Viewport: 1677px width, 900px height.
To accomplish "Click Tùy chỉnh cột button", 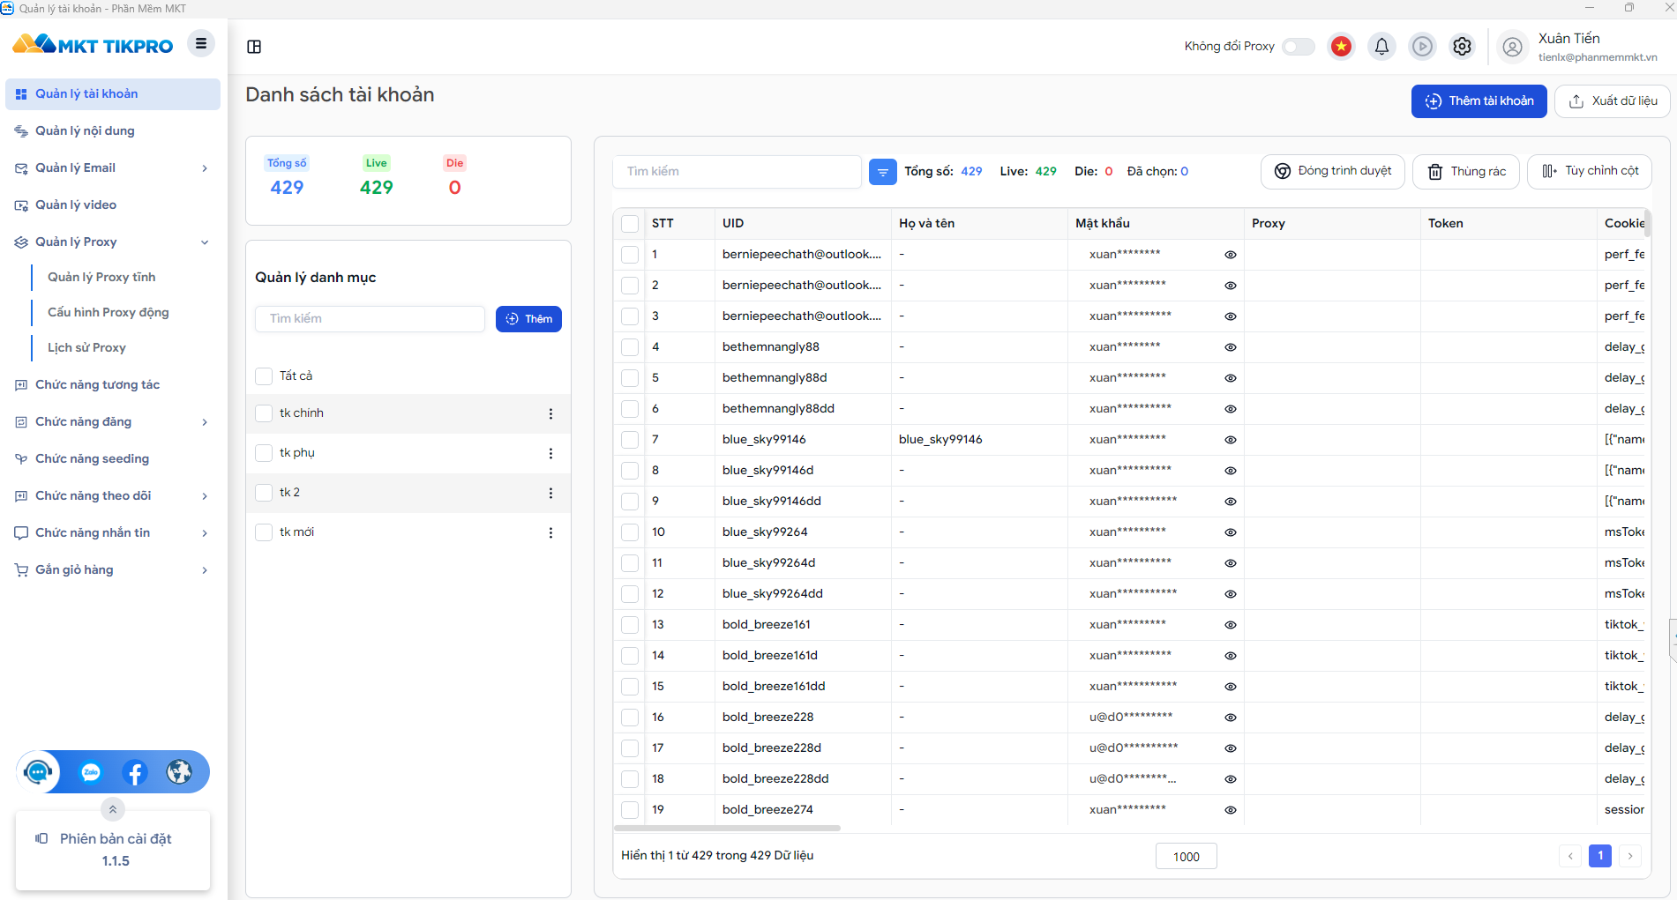I will pos(1589,171).
